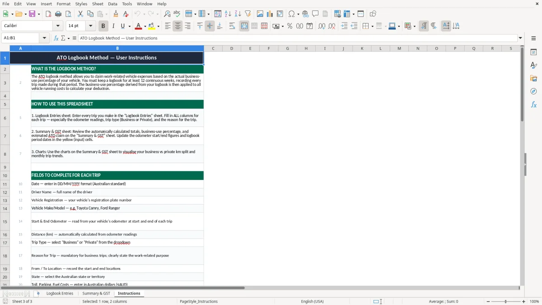Toggle Wrap Text
Screen dimensions: 542x305
pos(232,26)
